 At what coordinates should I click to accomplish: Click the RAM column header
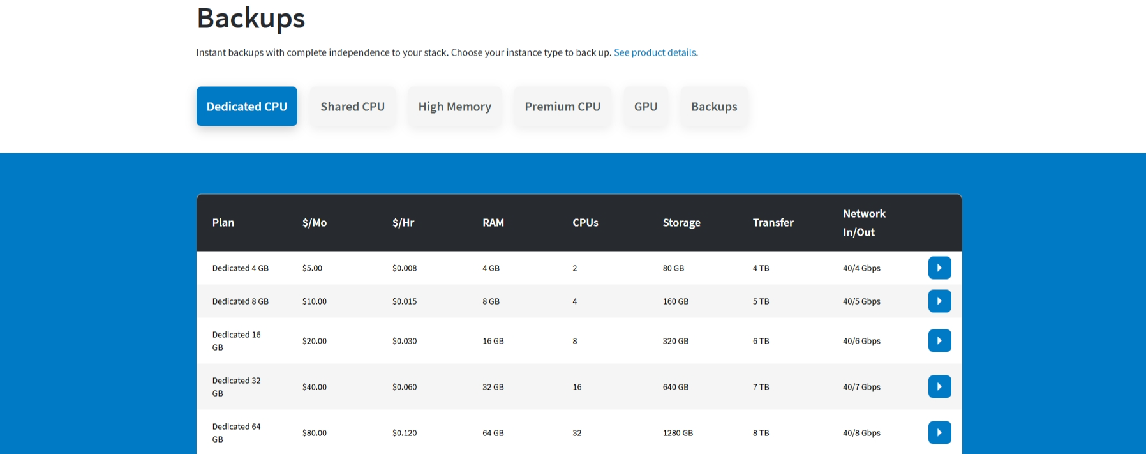(493, 223)
